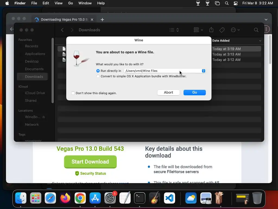Open the Edit menu
The height and width of the screenshot is (209, 278).
46,3
